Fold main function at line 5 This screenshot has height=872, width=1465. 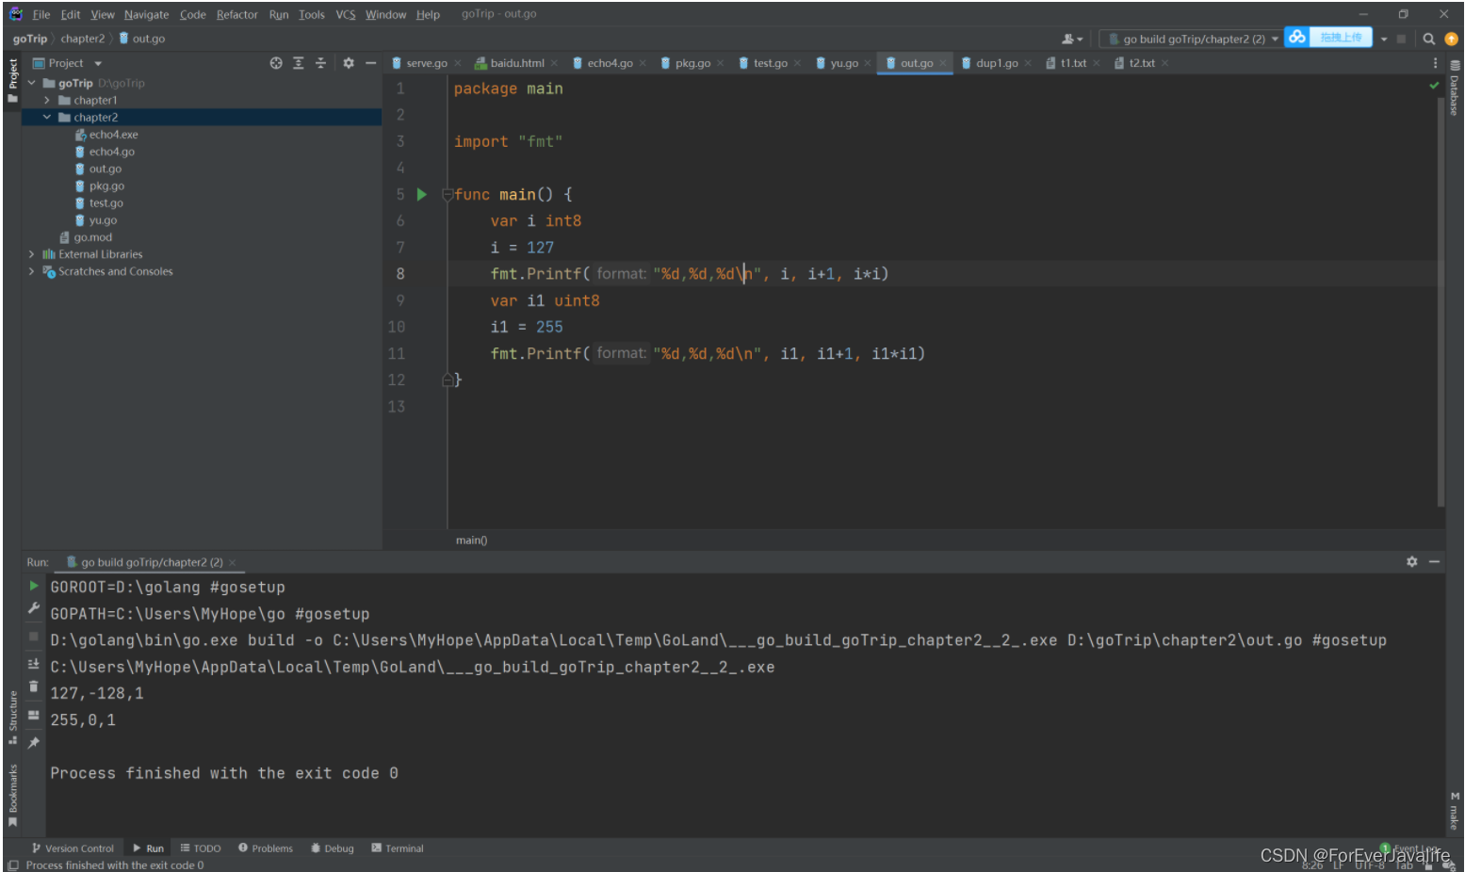pyautogui.click(x=448, y=195)
